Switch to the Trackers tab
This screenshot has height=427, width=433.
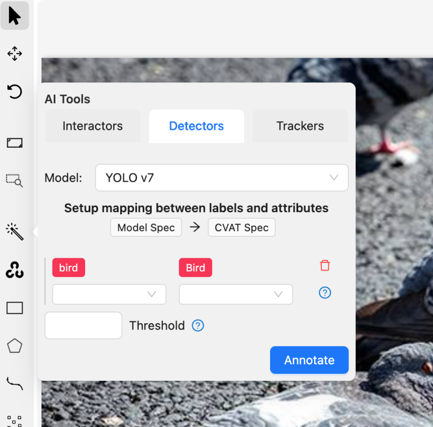[x=300, y=126]
